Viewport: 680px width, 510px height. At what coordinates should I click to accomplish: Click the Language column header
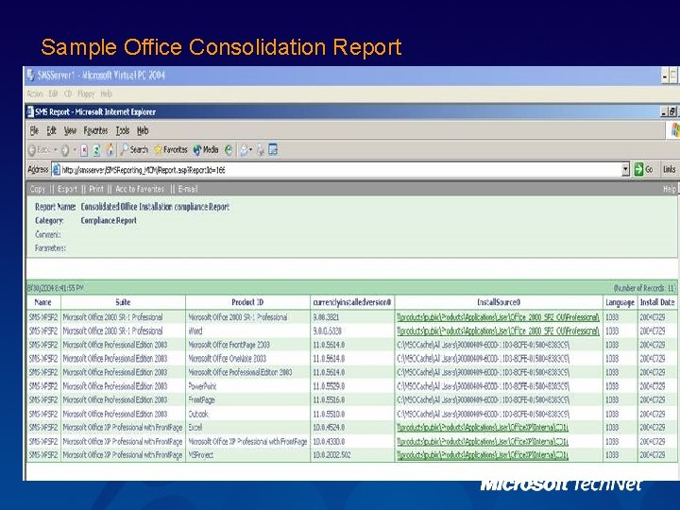click(x=620, y=302)
